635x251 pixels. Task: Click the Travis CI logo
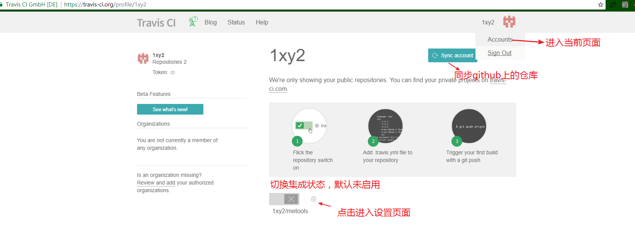click(x=156, y=23)
